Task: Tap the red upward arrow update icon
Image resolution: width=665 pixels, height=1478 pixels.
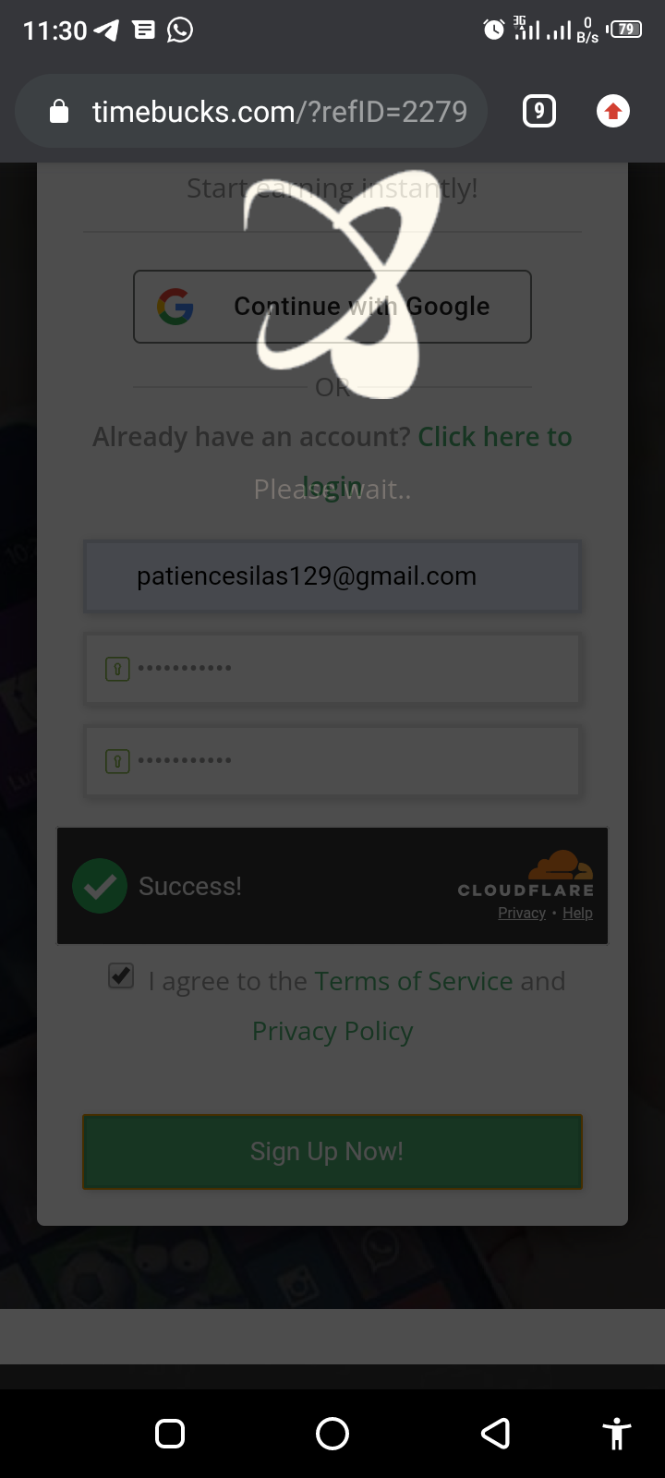Action: [613, 112]
